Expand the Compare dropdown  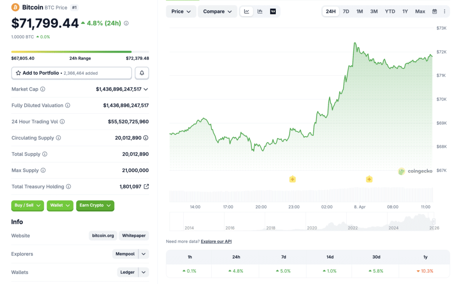click(x=217, y=11)
